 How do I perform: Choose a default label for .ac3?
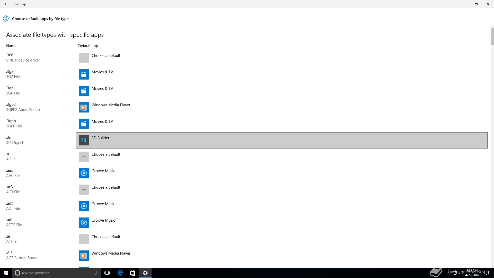(106, 187)
